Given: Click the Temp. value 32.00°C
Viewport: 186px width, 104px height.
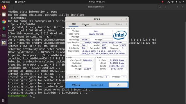Looking at the screenshot, I should (123, 45).
